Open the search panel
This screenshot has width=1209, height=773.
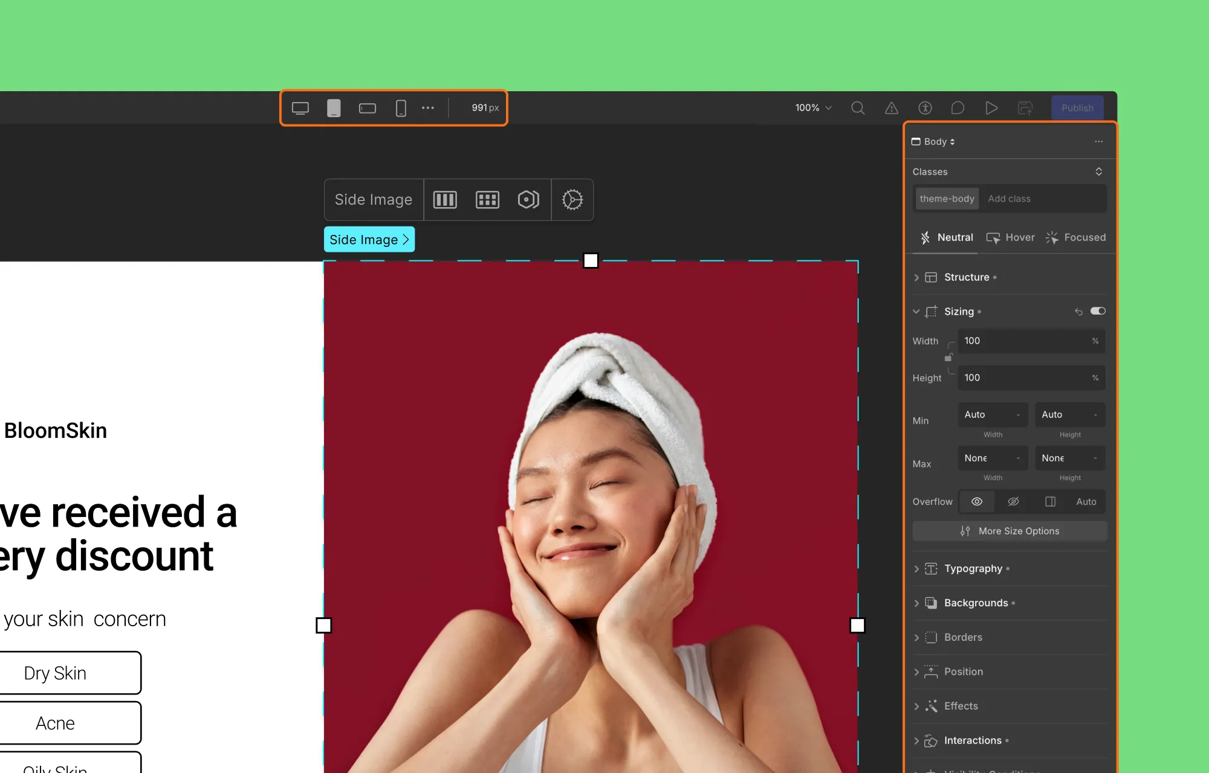(x=858, y=107)
